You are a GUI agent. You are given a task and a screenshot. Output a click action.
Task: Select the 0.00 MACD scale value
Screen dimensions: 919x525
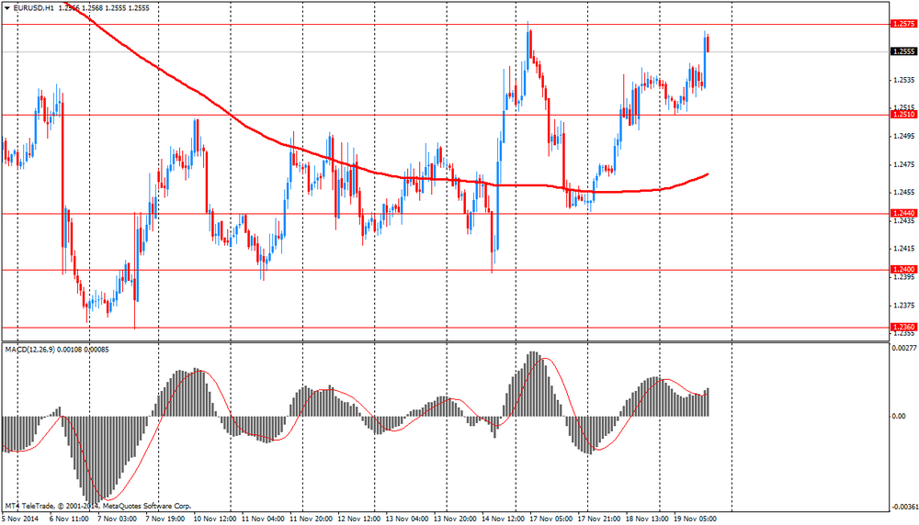[x=899, y=416]
